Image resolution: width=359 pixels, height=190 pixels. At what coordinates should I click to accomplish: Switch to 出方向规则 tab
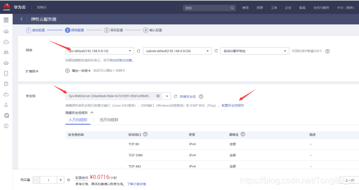(x=109, y=120)
